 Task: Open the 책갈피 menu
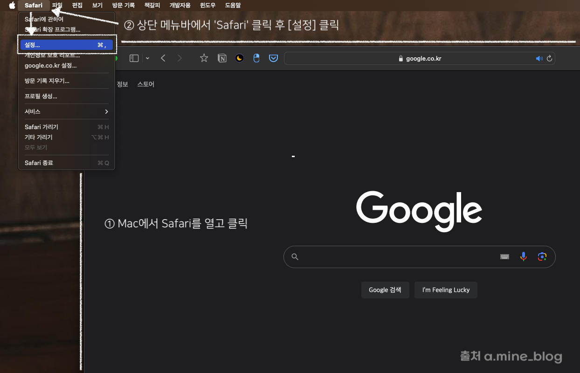point(152,6)
